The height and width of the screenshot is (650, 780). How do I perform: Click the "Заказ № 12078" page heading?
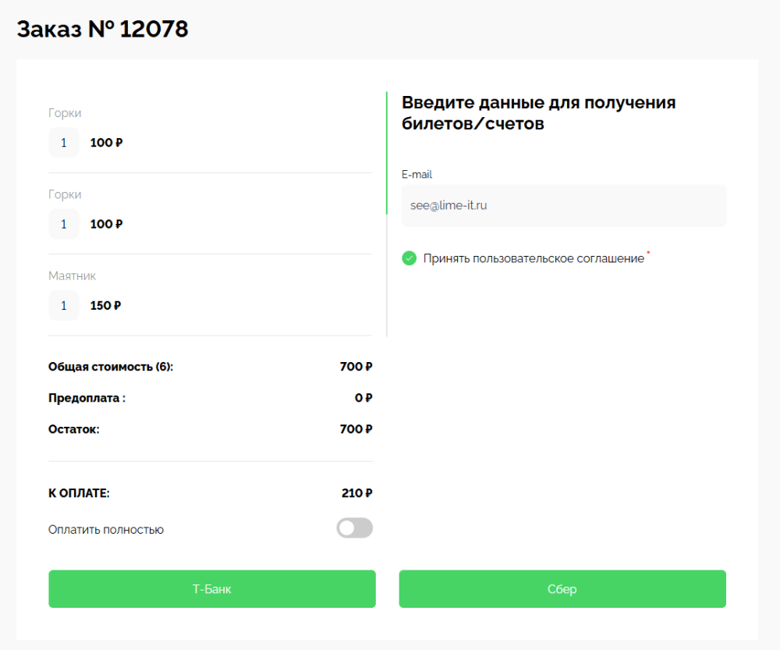coord(102,29)
